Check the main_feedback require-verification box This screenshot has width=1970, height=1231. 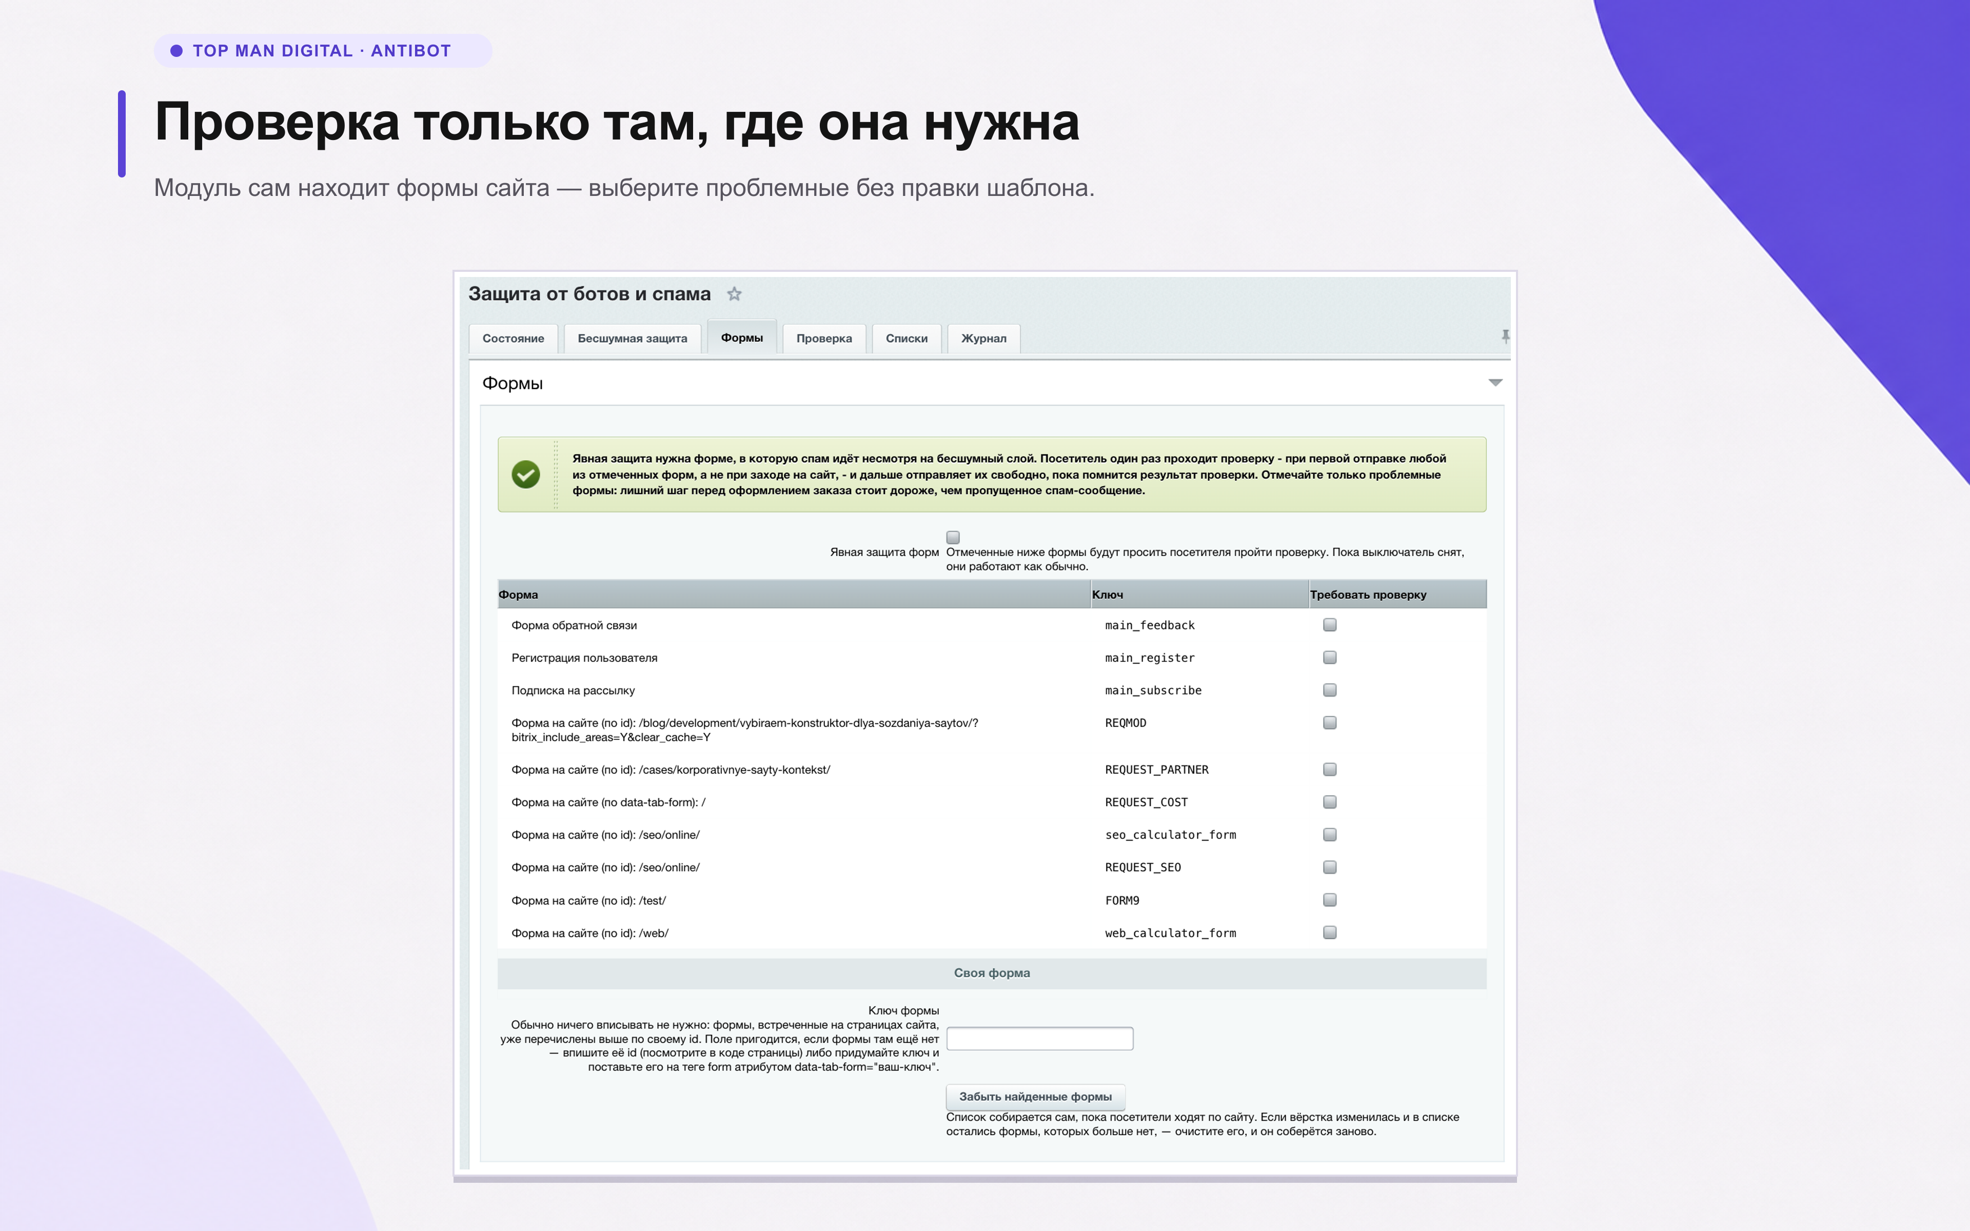pyautogui.click(x=1330, y=624)
